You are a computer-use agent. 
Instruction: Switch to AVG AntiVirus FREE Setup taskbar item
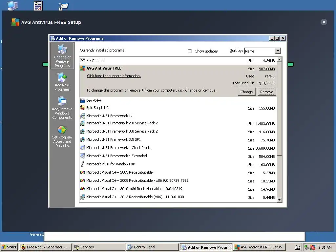coord(259,247)
